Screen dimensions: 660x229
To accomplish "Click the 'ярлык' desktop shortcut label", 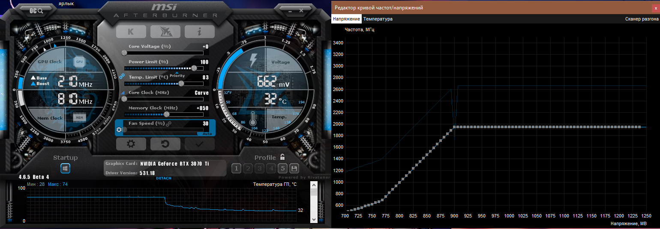I will 66,3.
